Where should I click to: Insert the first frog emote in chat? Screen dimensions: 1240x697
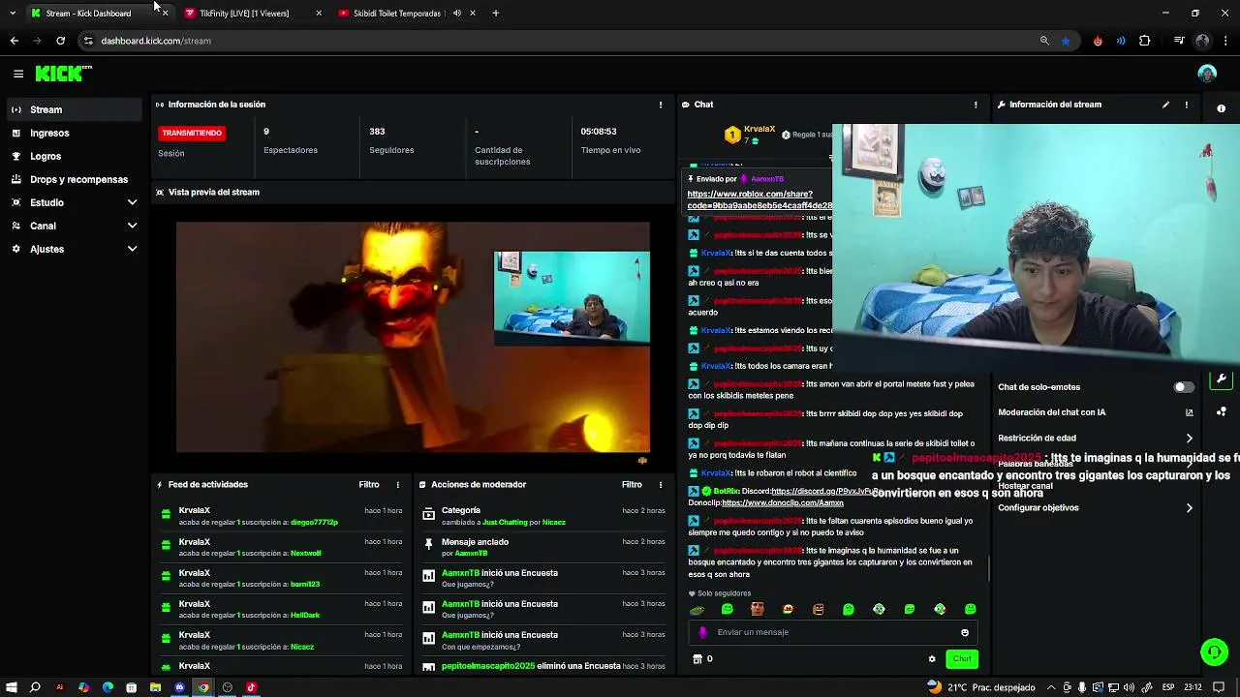click(697, 609)
